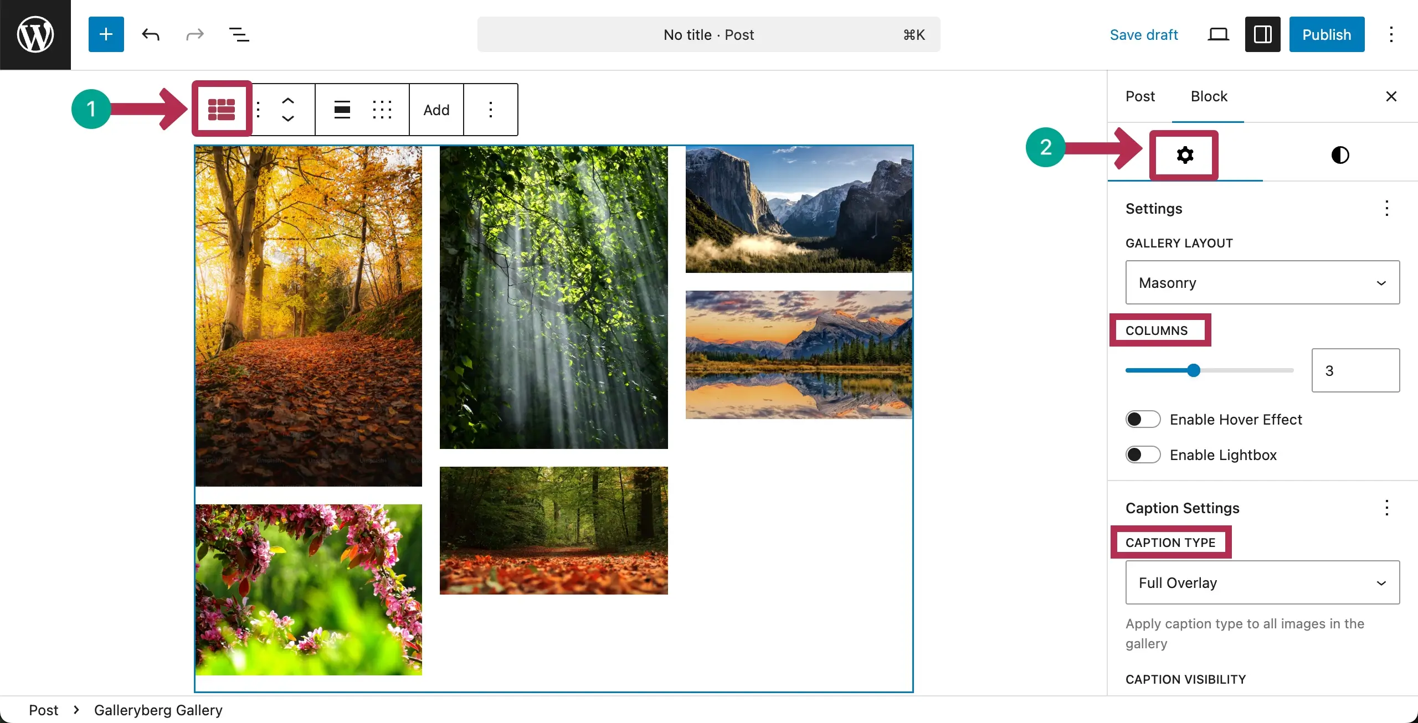Open the Document Overview icon
Viewport: 1418px width, 723px height.
click(239, 34)
